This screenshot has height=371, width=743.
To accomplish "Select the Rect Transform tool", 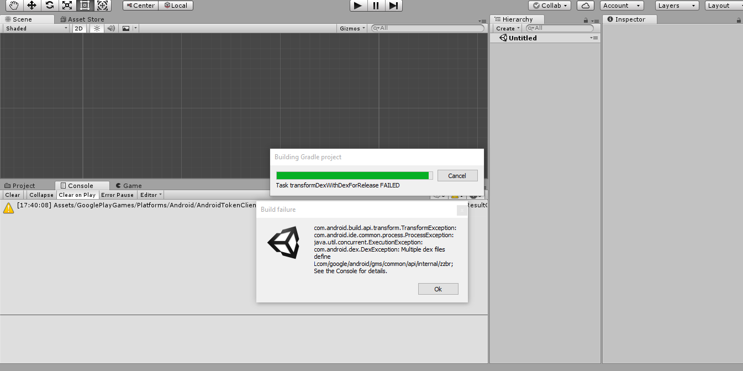I will [x=85, y=6].
